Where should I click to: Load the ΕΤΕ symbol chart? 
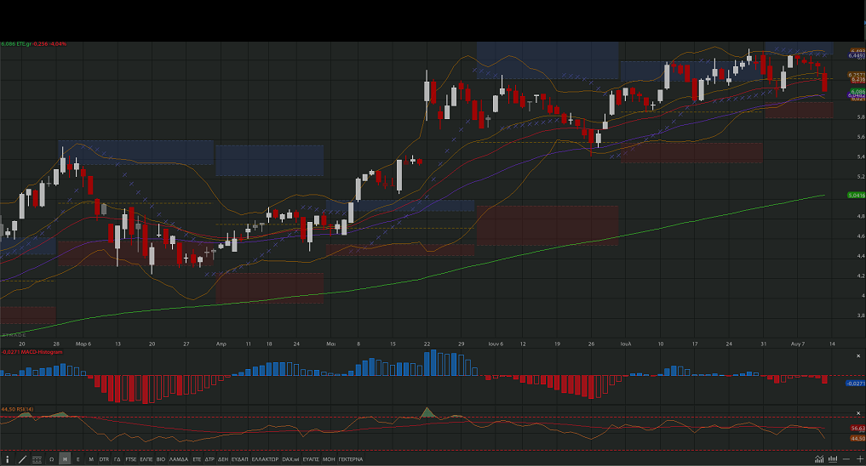(197, 459)
